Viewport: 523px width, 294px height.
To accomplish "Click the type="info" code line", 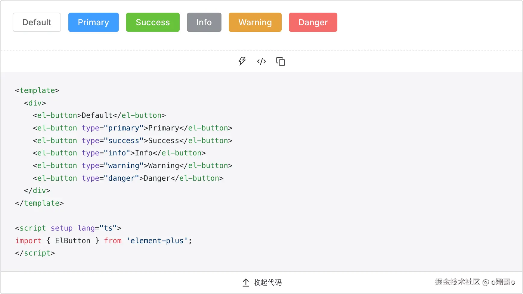I will [119, 153].
